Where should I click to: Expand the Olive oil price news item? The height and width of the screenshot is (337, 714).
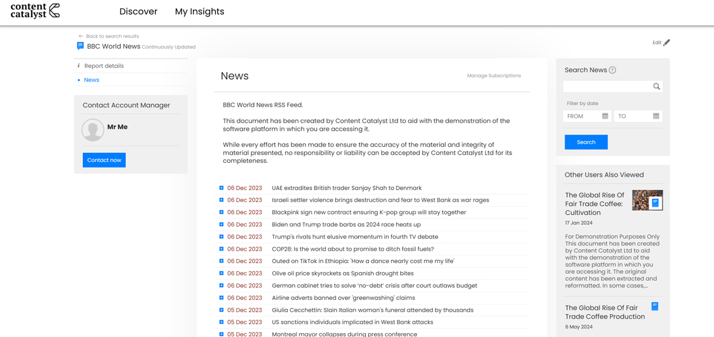(221, 274)
